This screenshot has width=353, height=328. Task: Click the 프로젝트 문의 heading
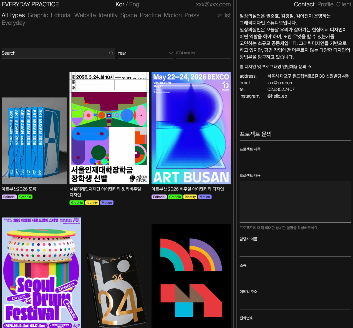[x=255, y=134]
